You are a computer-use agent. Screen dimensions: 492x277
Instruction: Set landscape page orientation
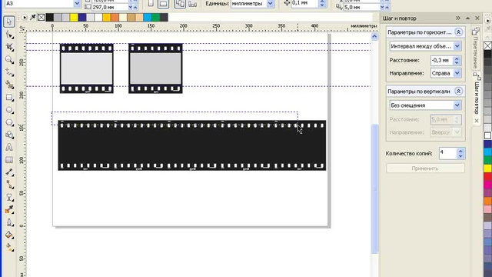coord(163,3)
